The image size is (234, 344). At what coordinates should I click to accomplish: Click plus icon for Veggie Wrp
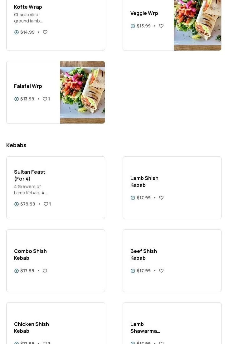pos(133,26)
